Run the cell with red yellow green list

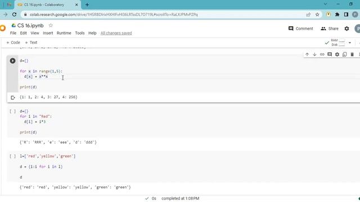(x=12, y=156)
